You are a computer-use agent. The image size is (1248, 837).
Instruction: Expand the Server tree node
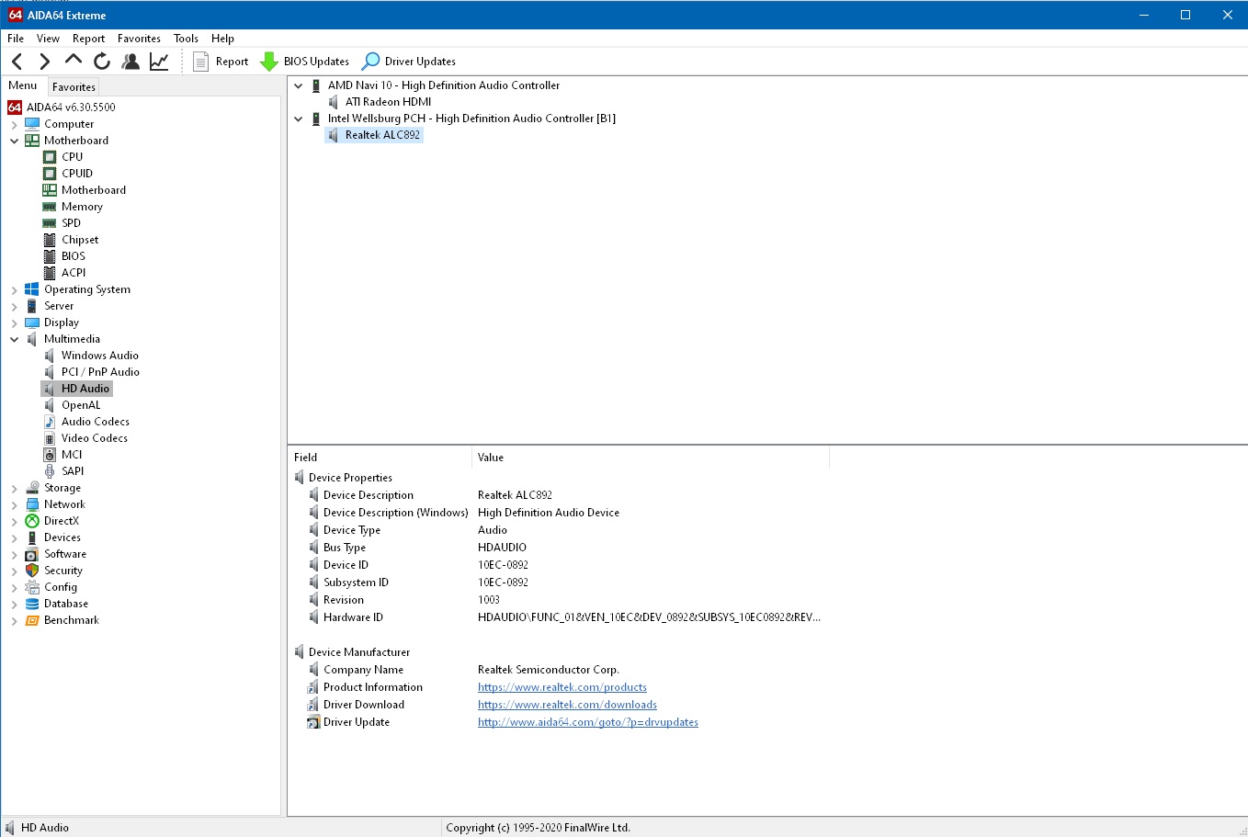click(15, 306)
